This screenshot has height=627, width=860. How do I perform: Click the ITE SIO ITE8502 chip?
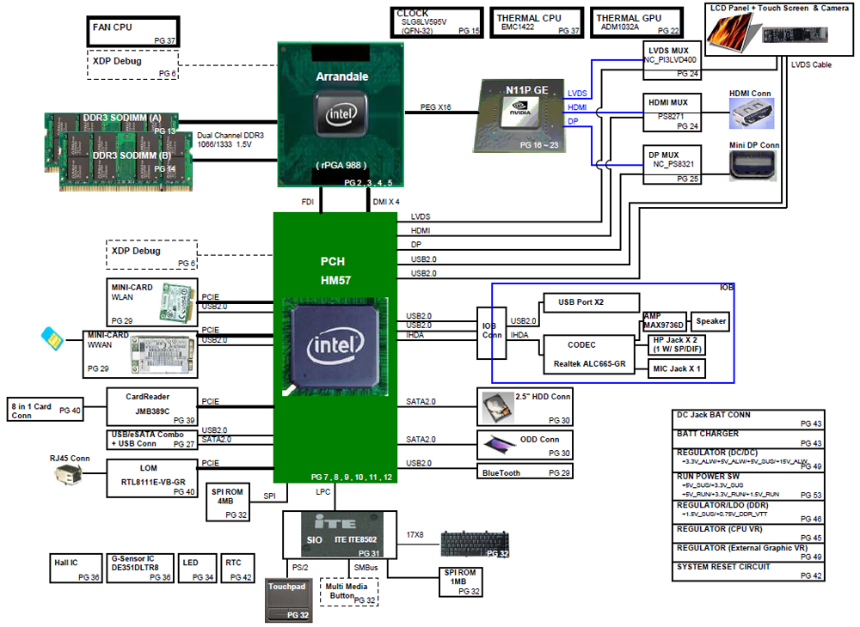click(340, 534)
